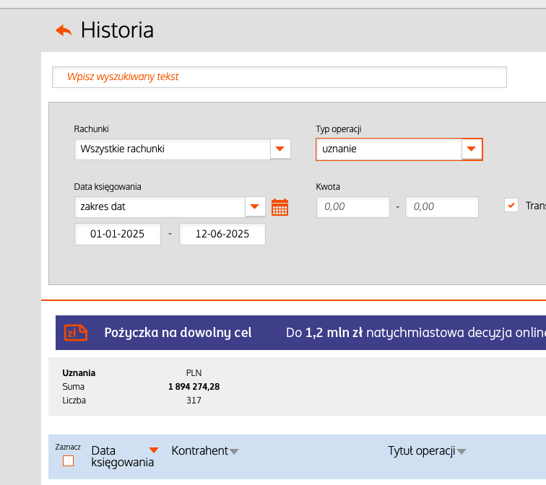The width and height of the screenshot is (546, 485).
Task: Open the calendar date picker icon
Action: [x=279, y=207]
